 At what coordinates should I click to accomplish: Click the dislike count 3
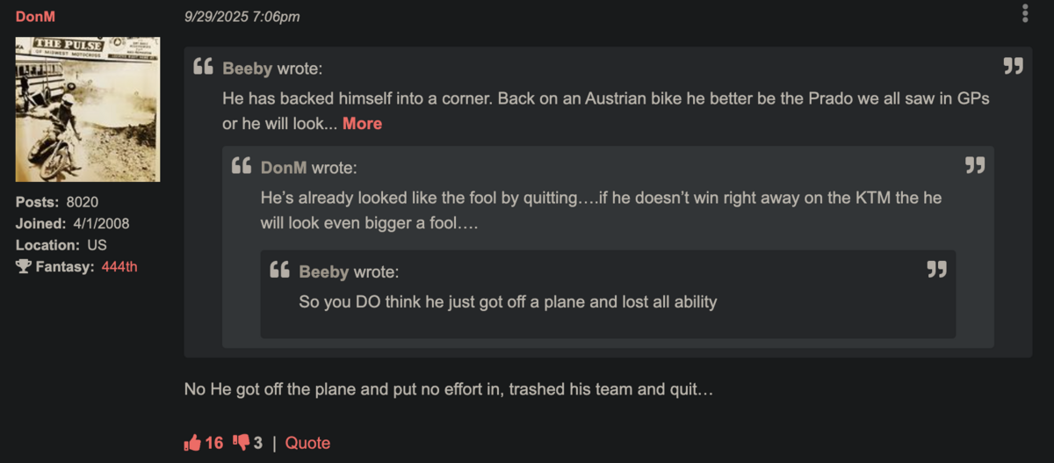[258, 443]
